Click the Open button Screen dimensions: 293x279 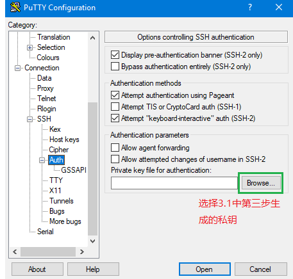point(205,269)
